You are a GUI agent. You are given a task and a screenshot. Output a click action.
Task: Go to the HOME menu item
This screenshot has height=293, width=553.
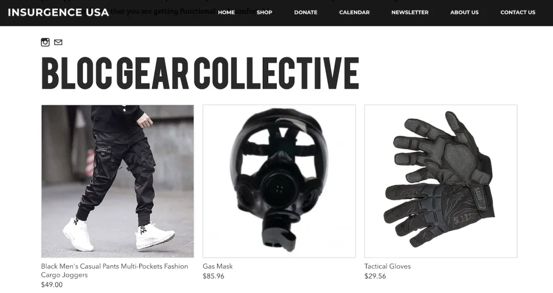pos(226,12)
